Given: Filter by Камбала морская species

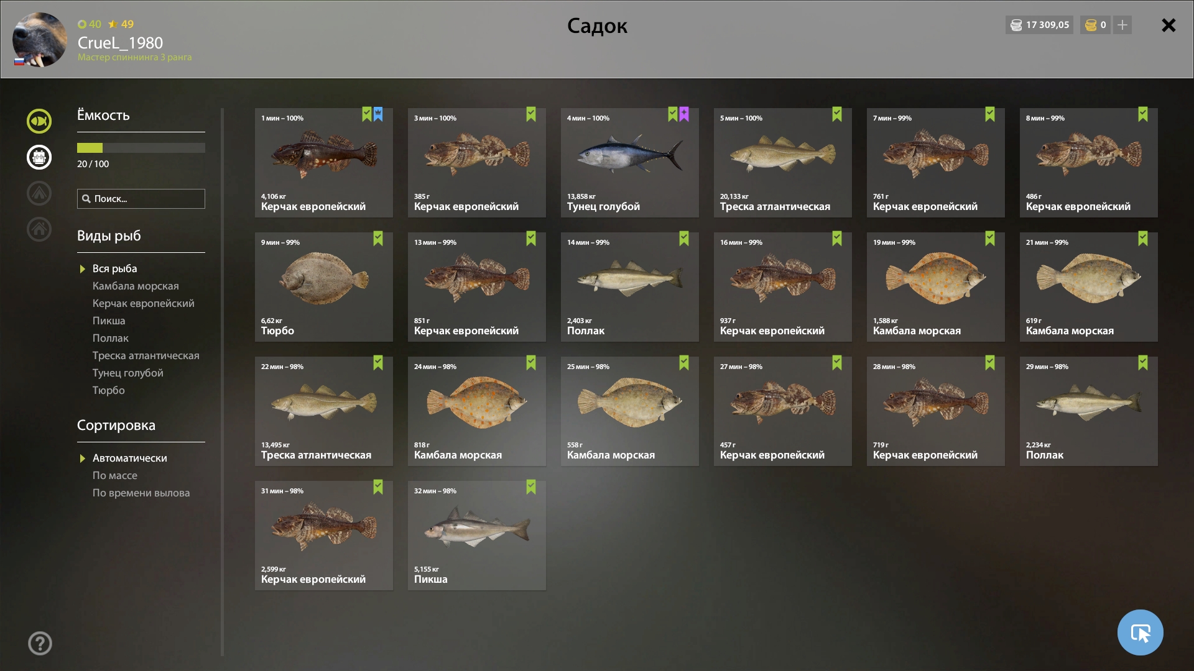Looking at the screenshot, I should coord(136,286).
